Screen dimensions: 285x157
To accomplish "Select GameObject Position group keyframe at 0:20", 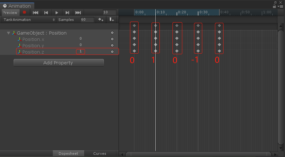I will point(177,32).
